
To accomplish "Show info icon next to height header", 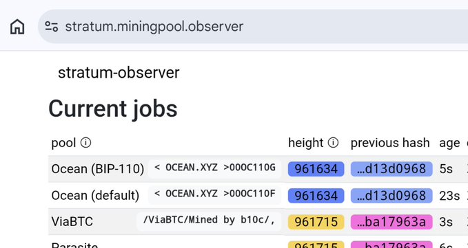I will (333, 143).
